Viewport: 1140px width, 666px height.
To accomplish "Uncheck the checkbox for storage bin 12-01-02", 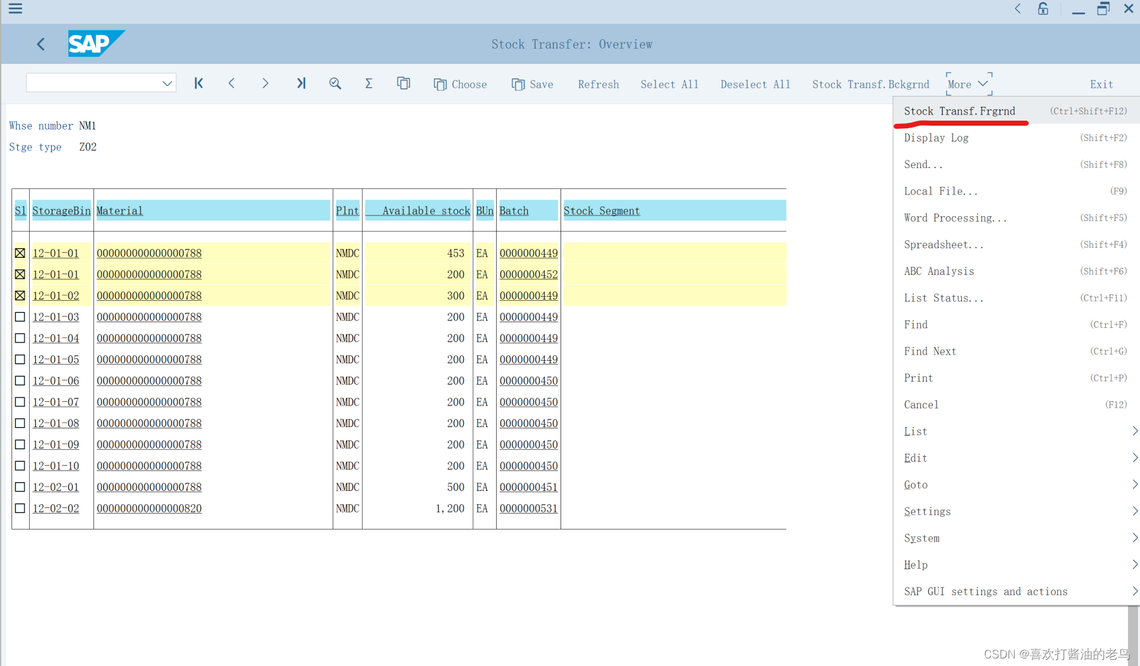I will click(x=20, y=295).
